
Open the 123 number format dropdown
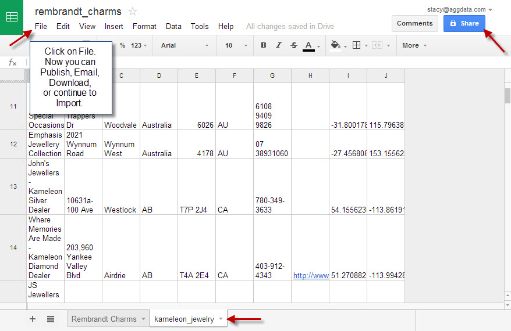pos(139,45)
